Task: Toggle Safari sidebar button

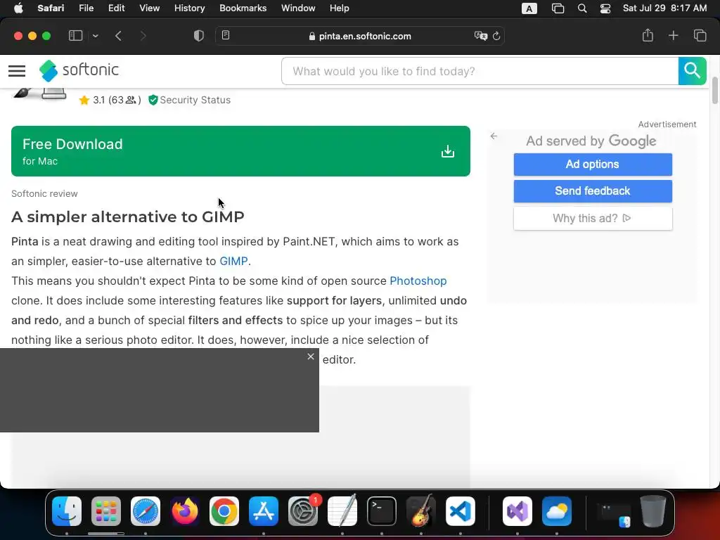Action: [75, 36]
